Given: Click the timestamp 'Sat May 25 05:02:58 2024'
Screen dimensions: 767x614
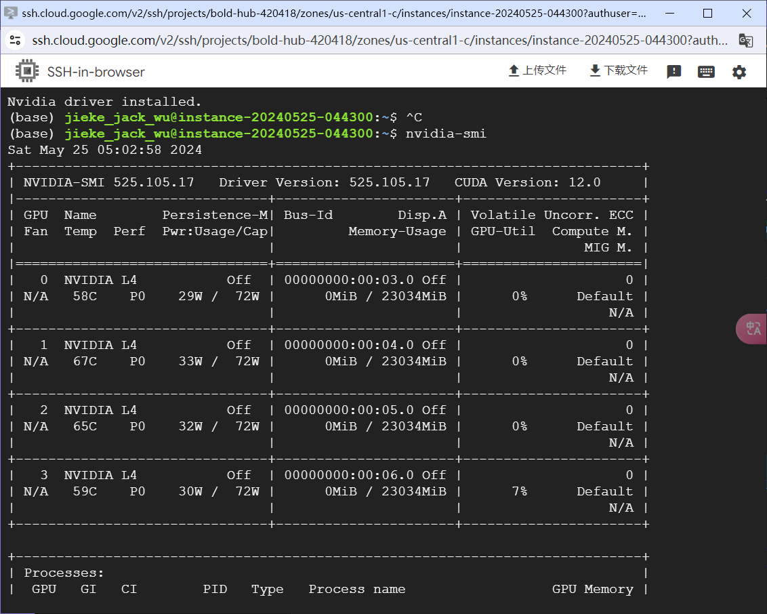Looking at the screenshot, I should pyautogui.click(x=104, y=150).
